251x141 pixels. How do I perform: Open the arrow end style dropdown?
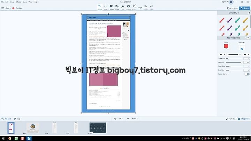246,54
